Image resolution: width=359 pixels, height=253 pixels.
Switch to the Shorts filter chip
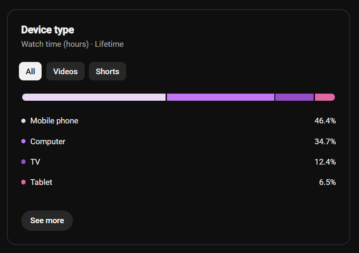pos(107,71)
